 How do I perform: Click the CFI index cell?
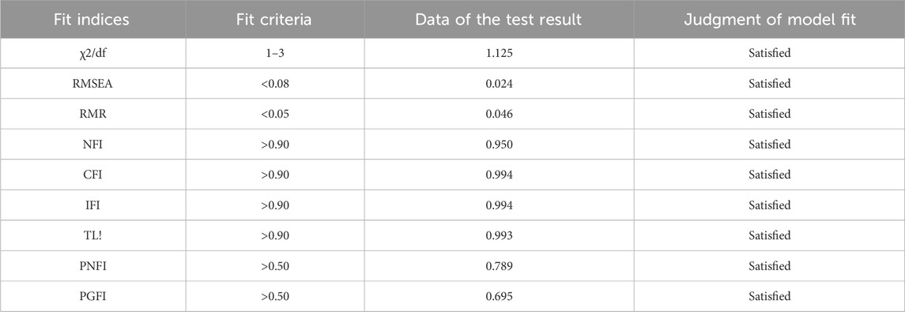tap(93, 175)
